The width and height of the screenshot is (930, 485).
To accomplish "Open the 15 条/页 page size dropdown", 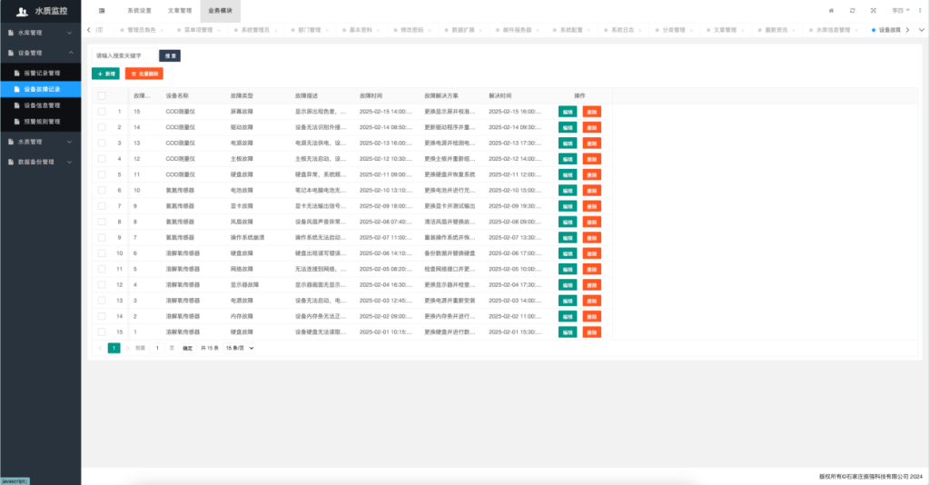I will pos(239,348).
